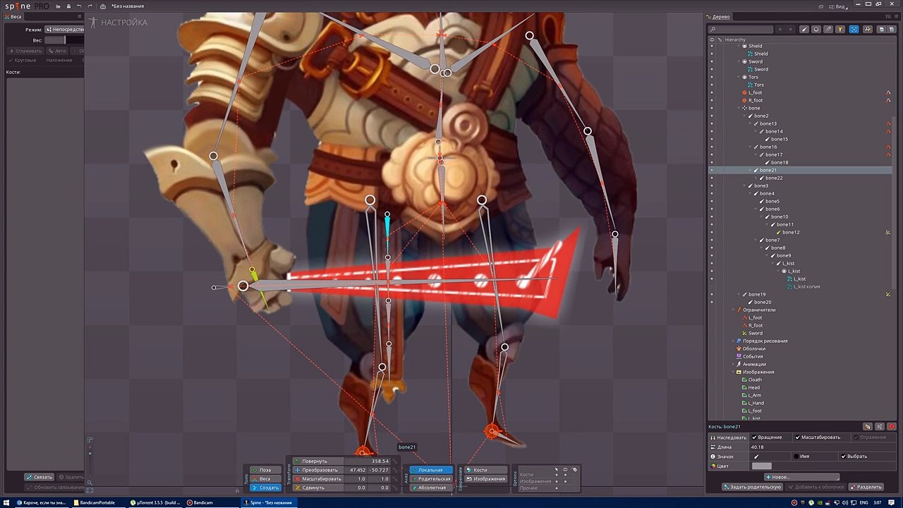Viewport: 903px width, 508px height.
Task: Click the Длина value 40.18 field
Action: pos(822,447)
